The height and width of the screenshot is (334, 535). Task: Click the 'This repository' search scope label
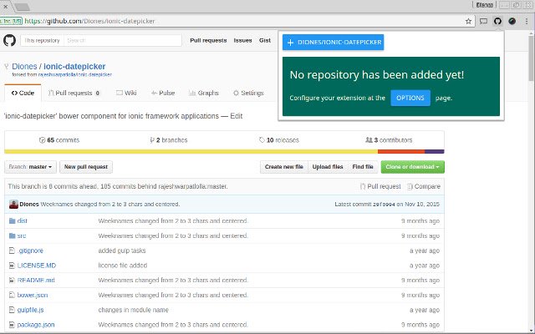(42, 41)
